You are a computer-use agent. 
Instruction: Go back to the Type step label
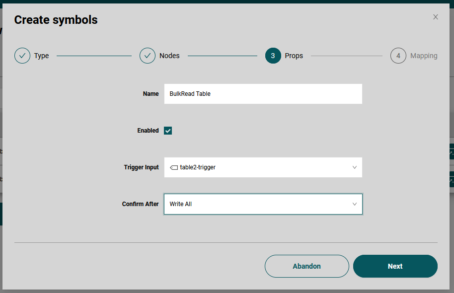42,56
